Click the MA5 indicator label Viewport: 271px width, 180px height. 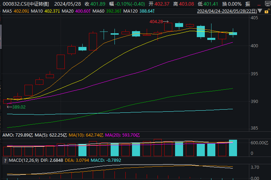point(15,11)
